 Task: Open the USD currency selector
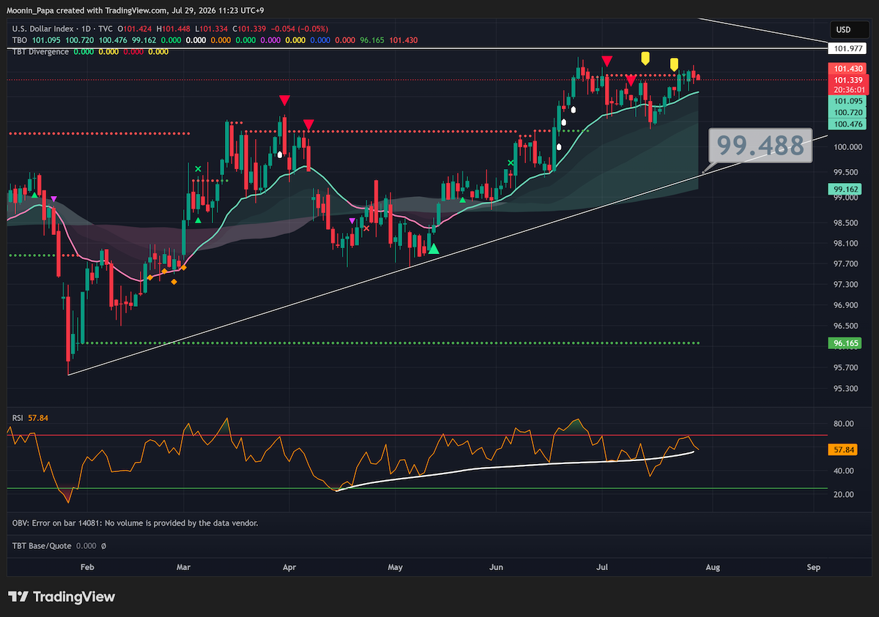click(x=842, y=30)
